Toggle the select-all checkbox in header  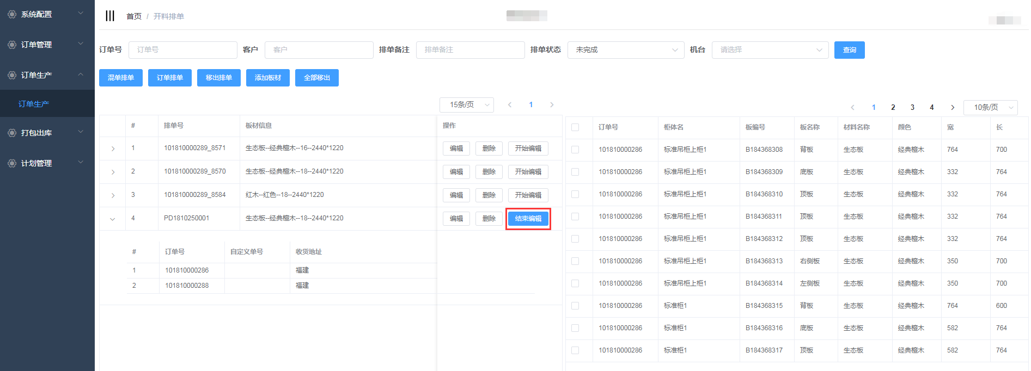[x=575, y=127]
